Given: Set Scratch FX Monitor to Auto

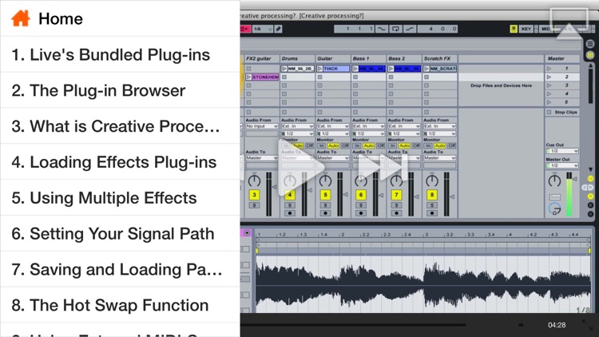Looking at the screenshot, I should [x=440, y=145].
